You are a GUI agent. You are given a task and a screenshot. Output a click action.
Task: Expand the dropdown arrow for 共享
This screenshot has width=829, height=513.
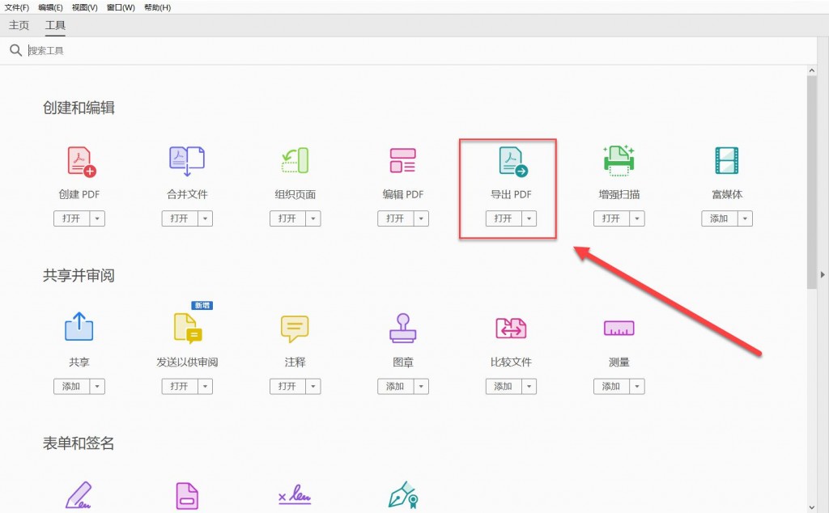pos(97,386)
